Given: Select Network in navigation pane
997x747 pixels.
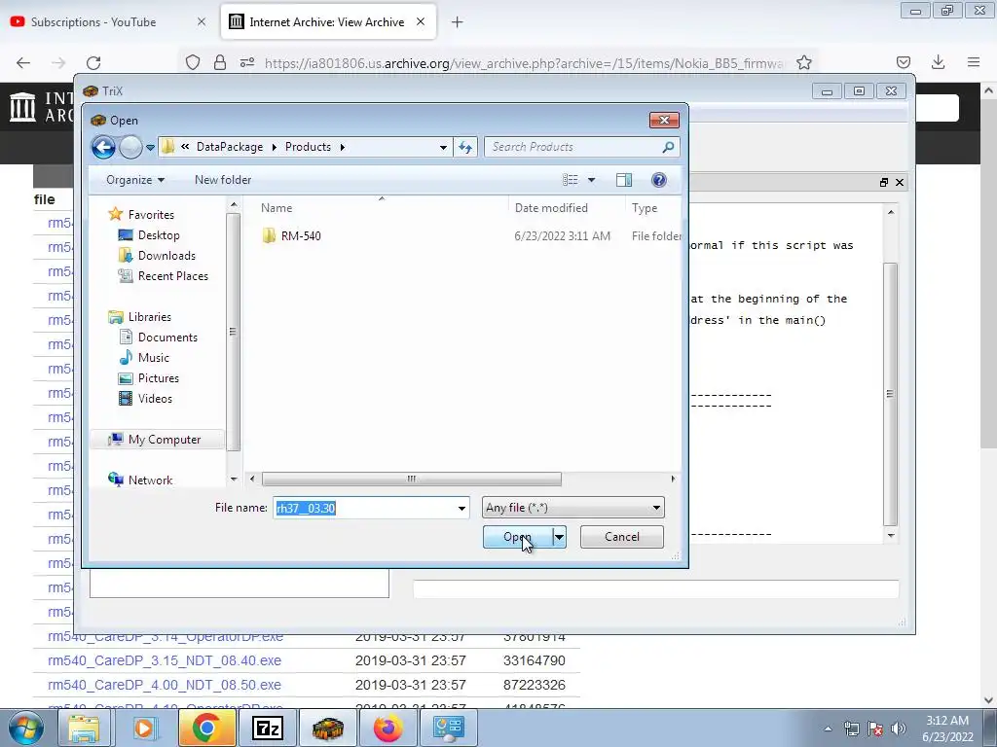Looking at the screenshot, I should click(x=150, y=480).
